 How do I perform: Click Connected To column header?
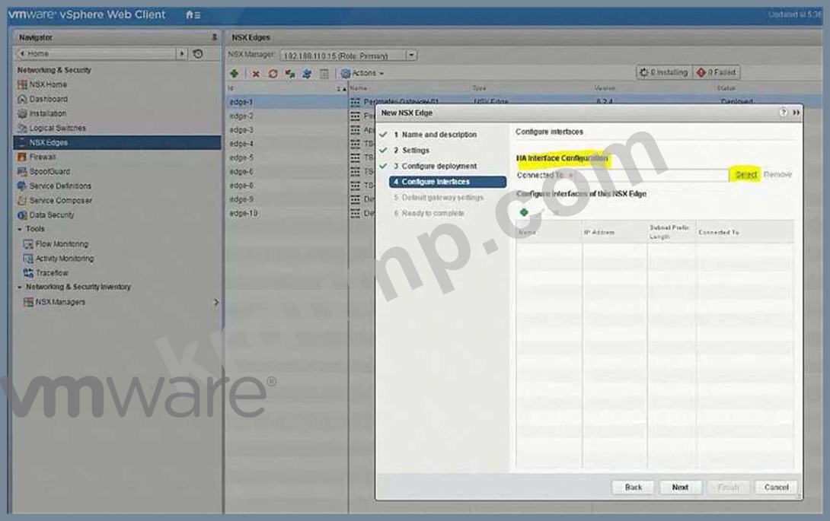[745, 232]
